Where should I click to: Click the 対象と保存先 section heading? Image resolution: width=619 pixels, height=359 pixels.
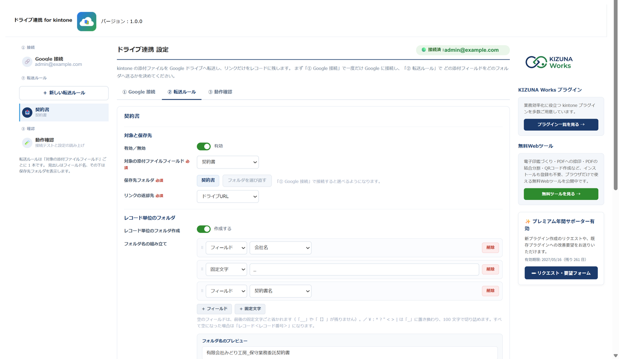click(x=138, y=135)
